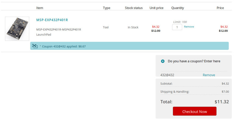Click the 'Tool' type cell

click(x=106, y=27)
